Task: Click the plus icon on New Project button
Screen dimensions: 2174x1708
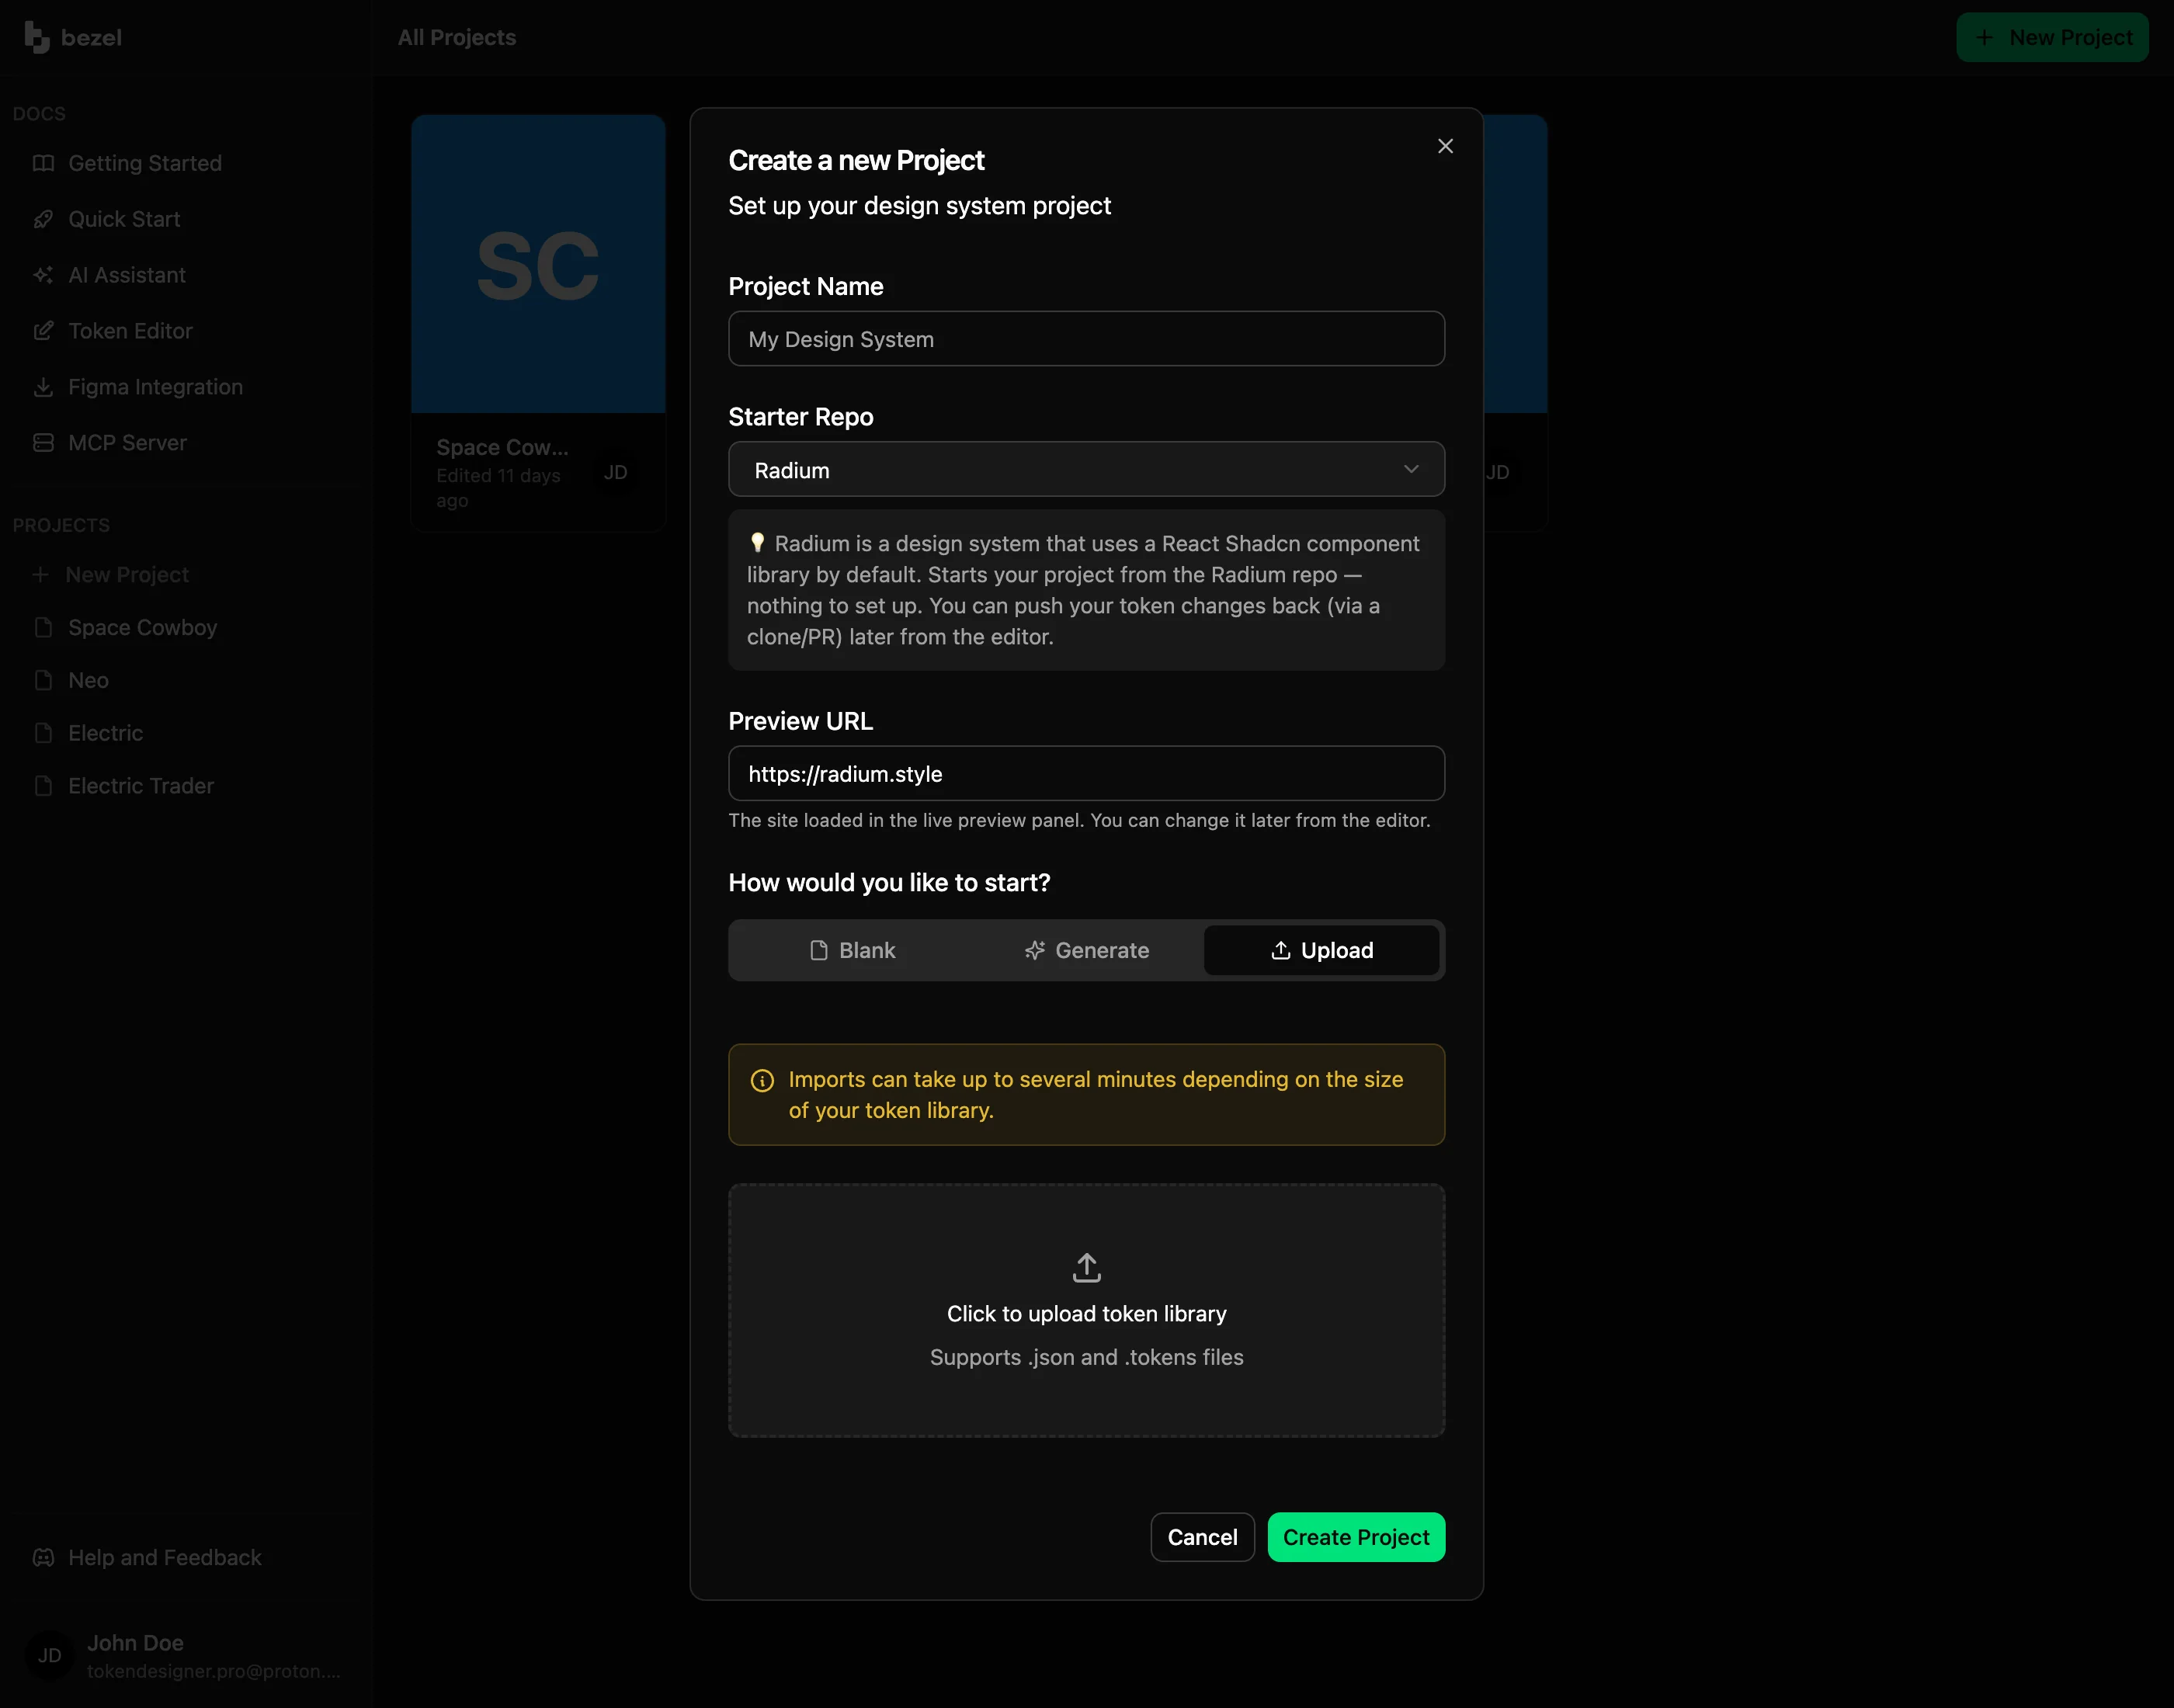Action: pos(1985,37)
